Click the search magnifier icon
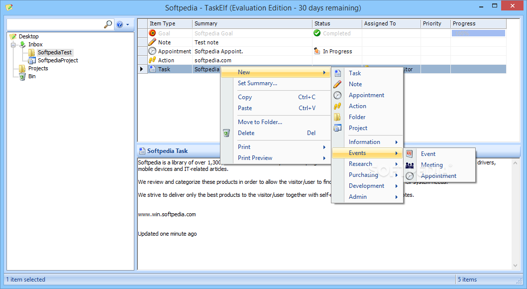Viewport: 527px width, 289px height. (108, 24)
